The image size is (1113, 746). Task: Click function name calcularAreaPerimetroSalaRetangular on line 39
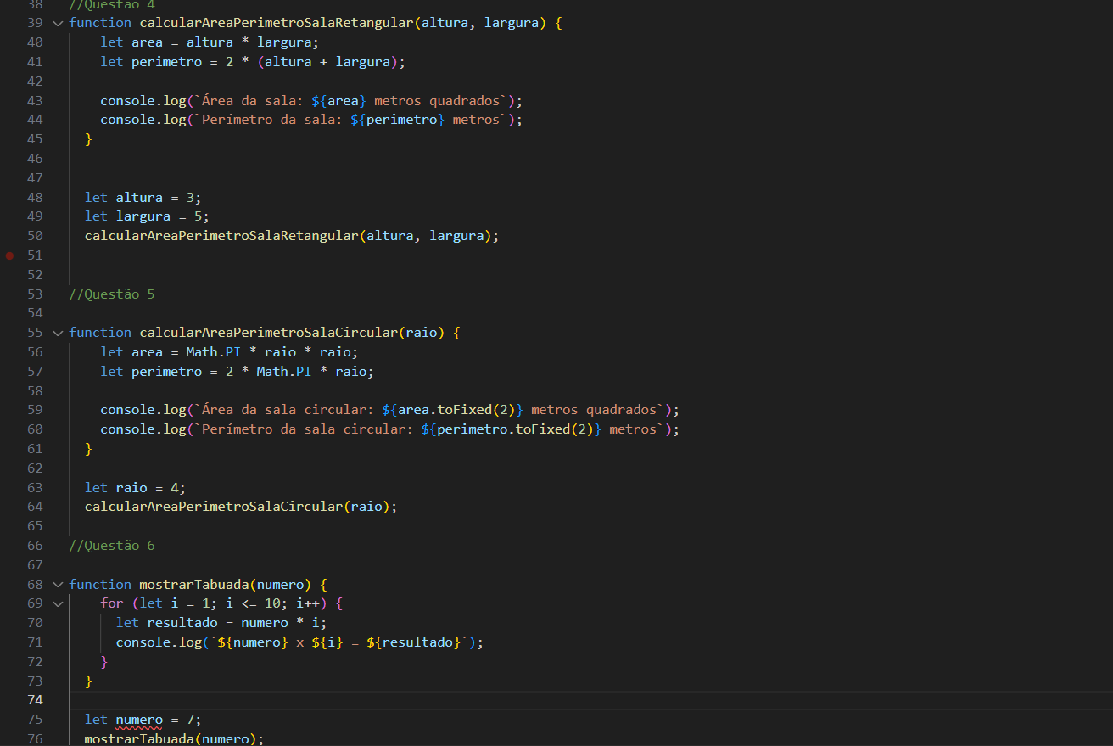click(x=277, y=23)
